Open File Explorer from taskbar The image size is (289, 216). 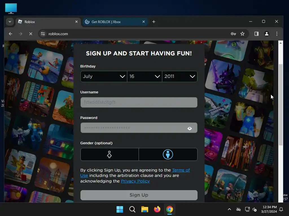tap(145, 209)
